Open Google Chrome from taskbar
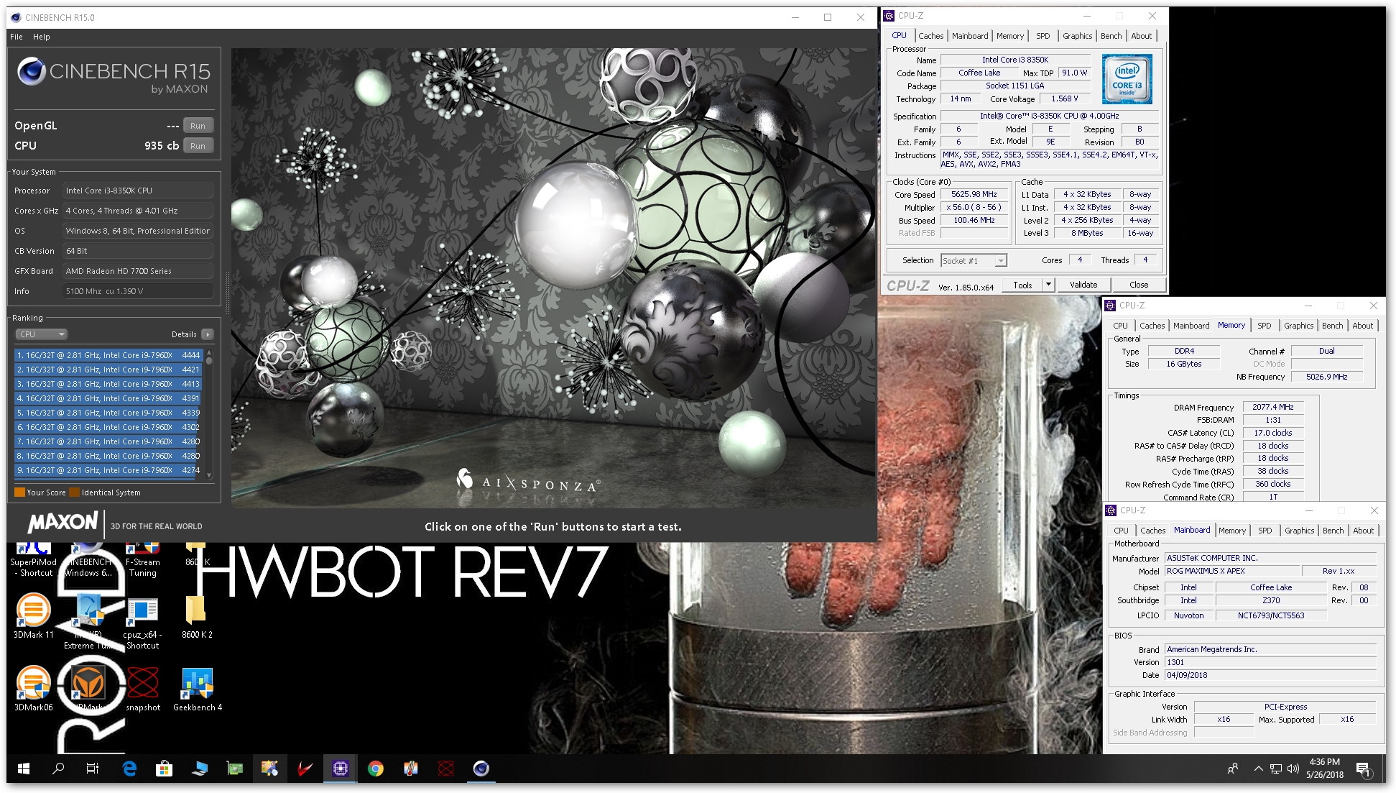 coord(375,769)
